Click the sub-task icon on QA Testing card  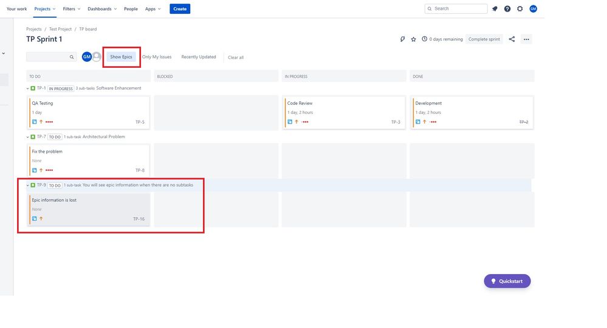[x=35, y=122]
